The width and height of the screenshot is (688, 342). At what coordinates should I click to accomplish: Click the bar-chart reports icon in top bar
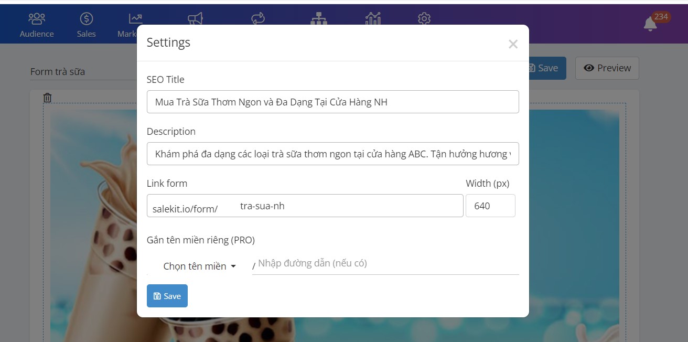click(x=373, y=19)
